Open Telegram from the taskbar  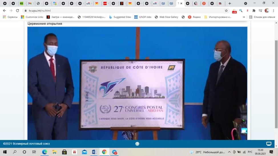(x=114, y=152)
